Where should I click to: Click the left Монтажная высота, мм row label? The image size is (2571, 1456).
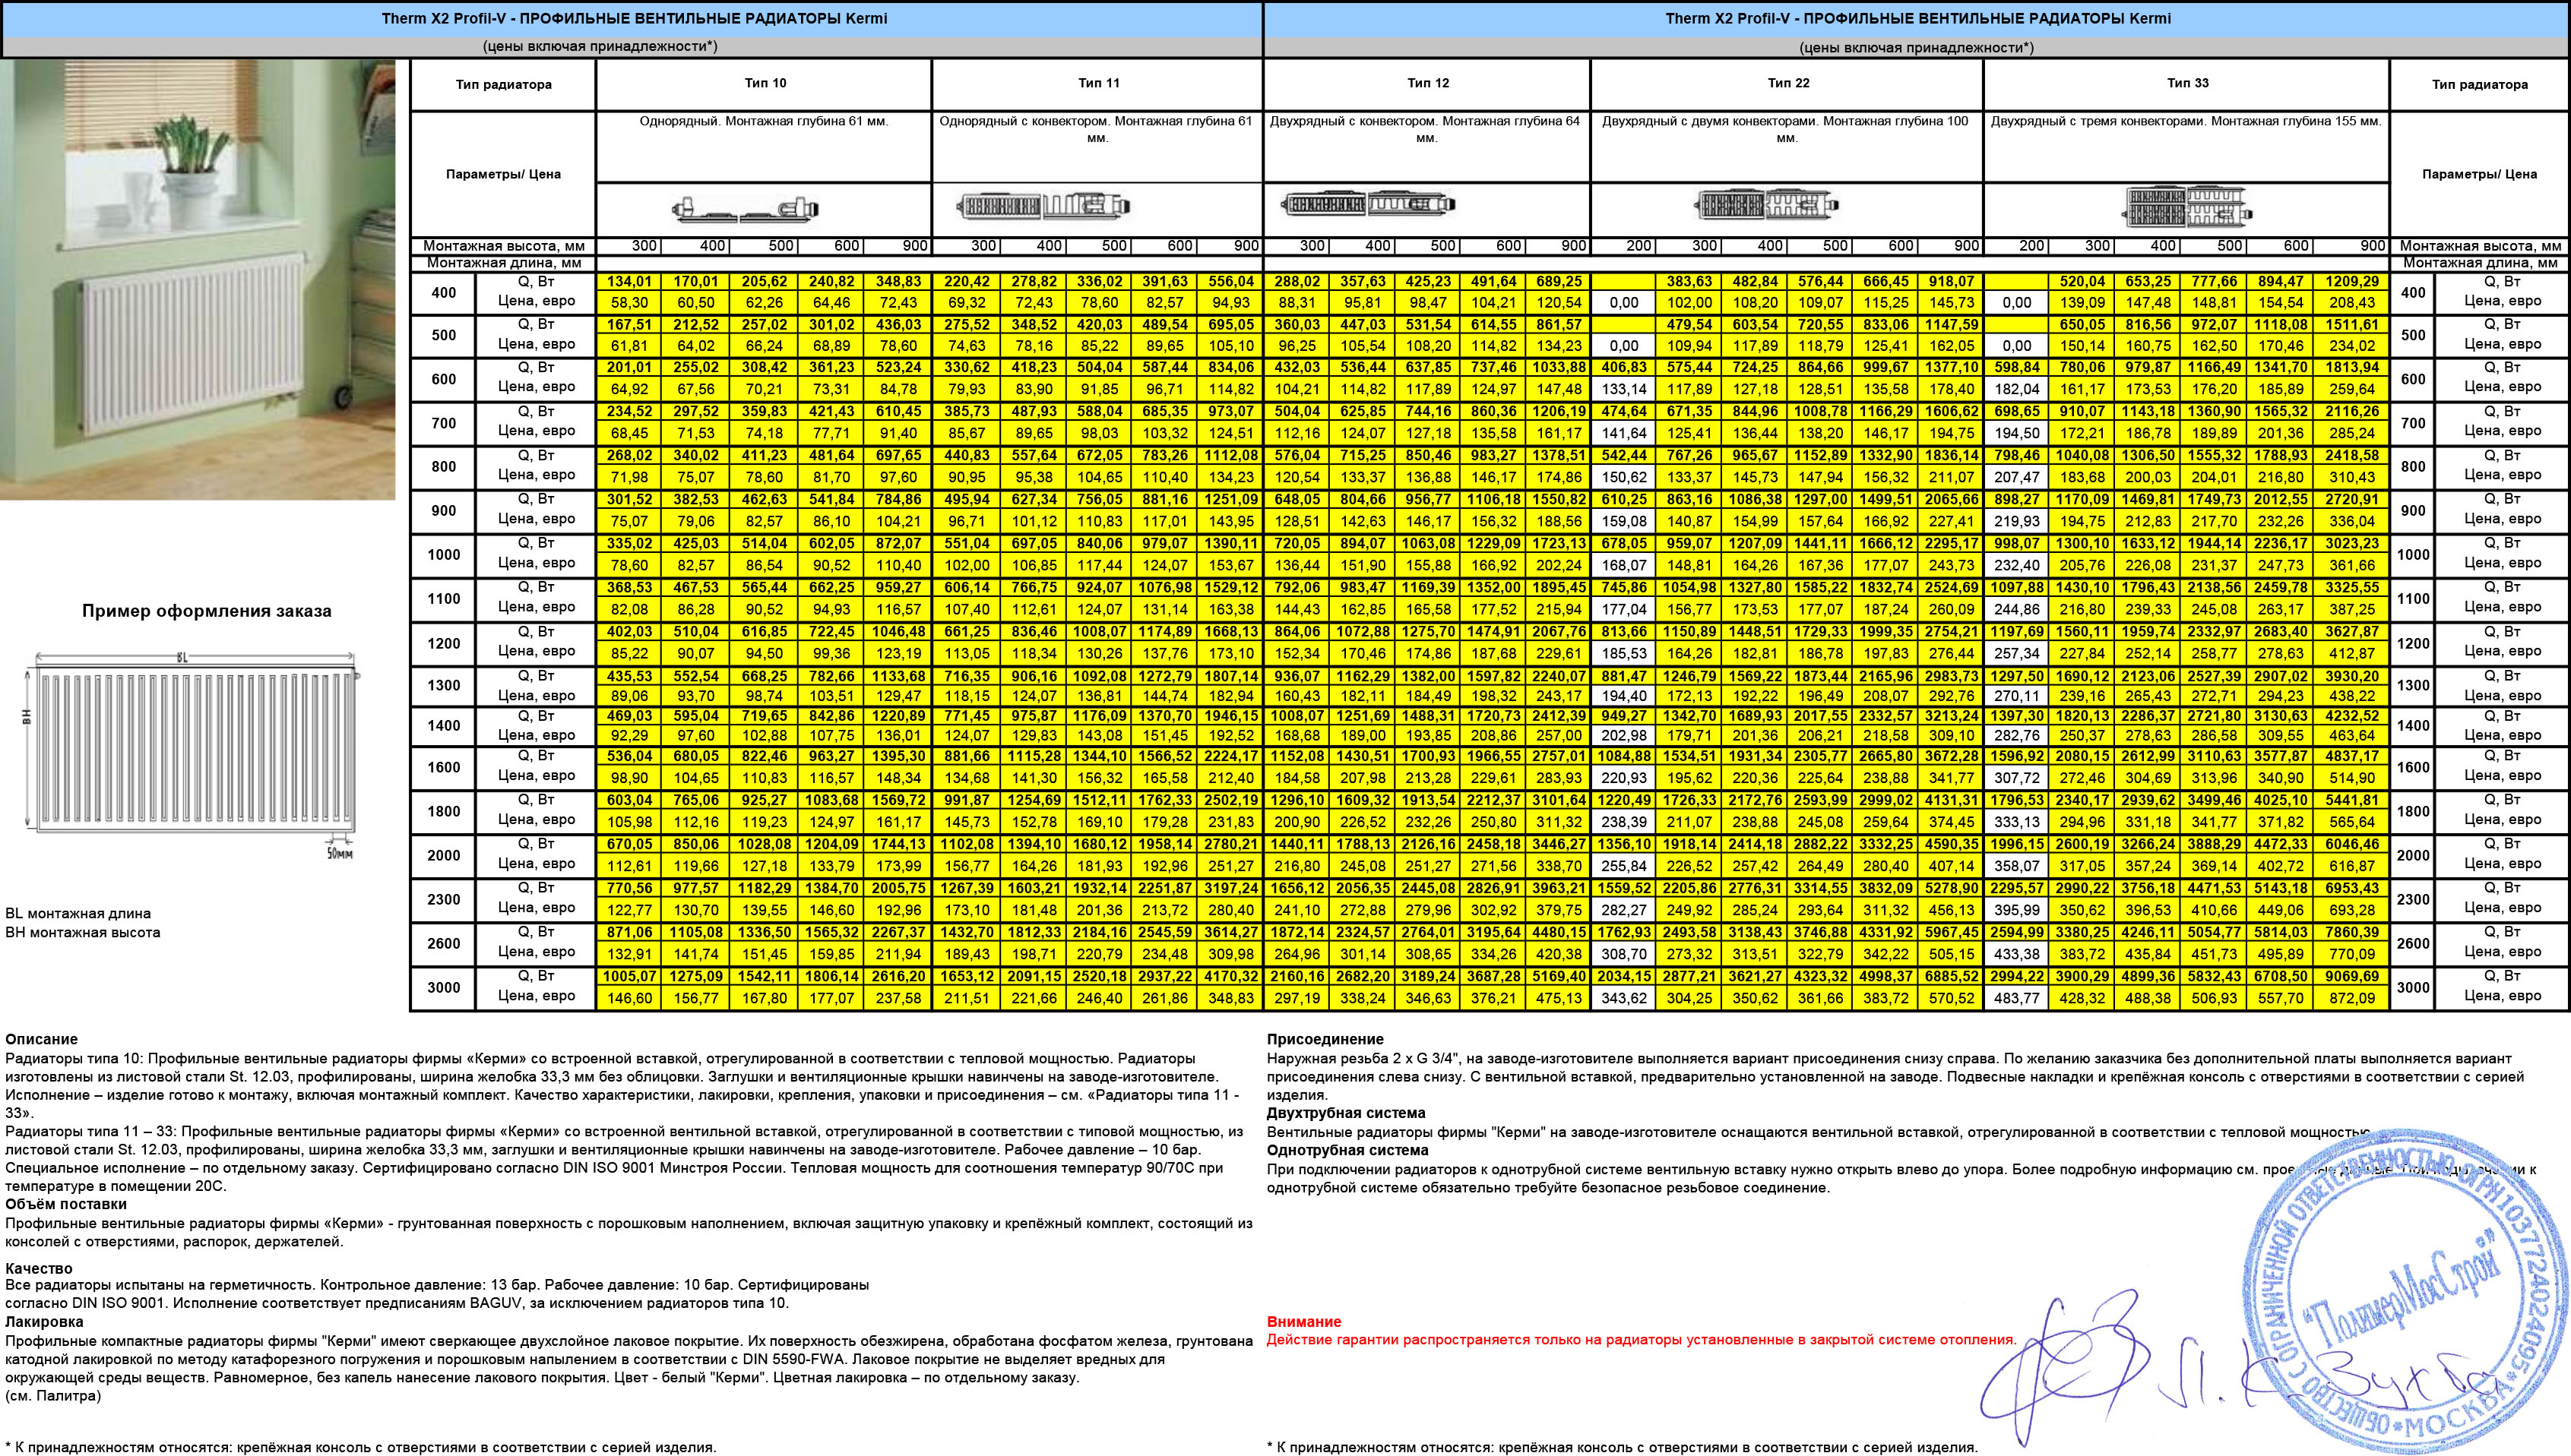tap(503, 246)
